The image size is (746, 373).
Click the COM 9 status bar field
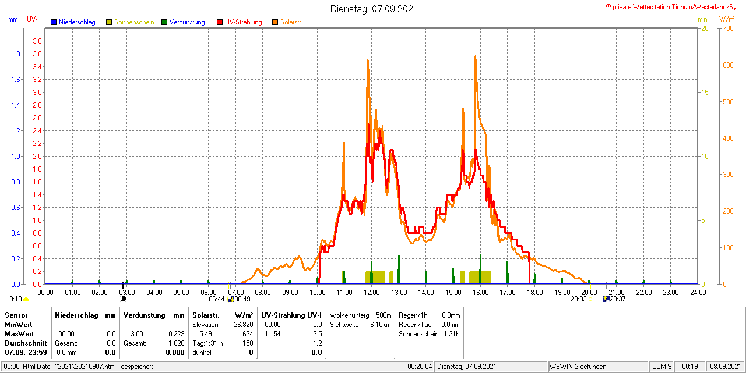662,367
